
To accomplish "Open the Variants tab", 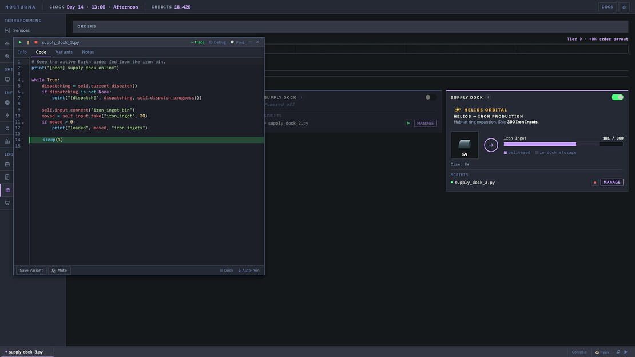I will 64,52.
